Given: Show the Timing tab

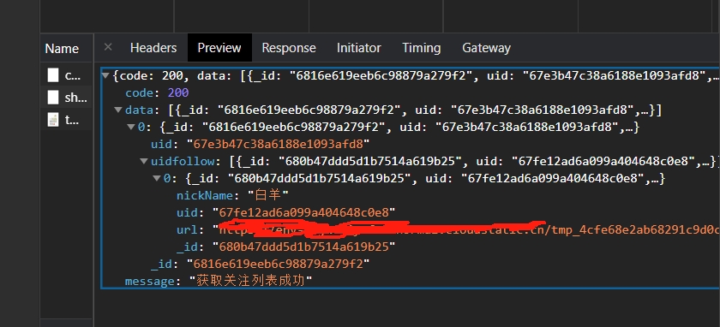Looking at the screenshot, I should click(x=421, y=48).
